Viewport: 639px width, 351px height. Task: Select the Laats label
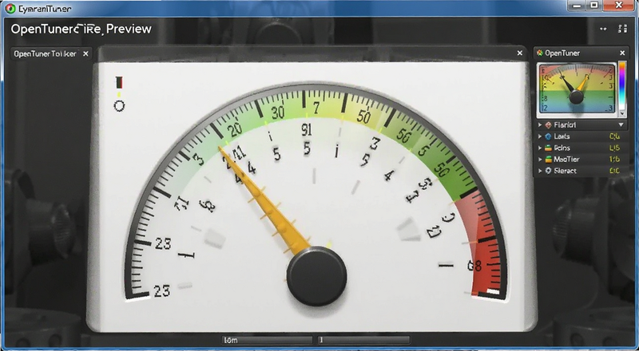click(562, 136)
